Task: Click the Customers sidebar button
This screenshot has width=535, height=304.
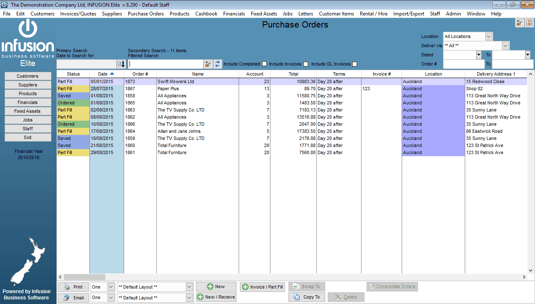Action: pos(28,76)
